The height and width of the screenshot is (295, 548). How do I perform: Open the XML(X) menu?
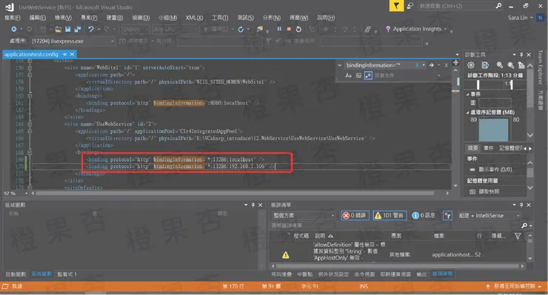194,18
